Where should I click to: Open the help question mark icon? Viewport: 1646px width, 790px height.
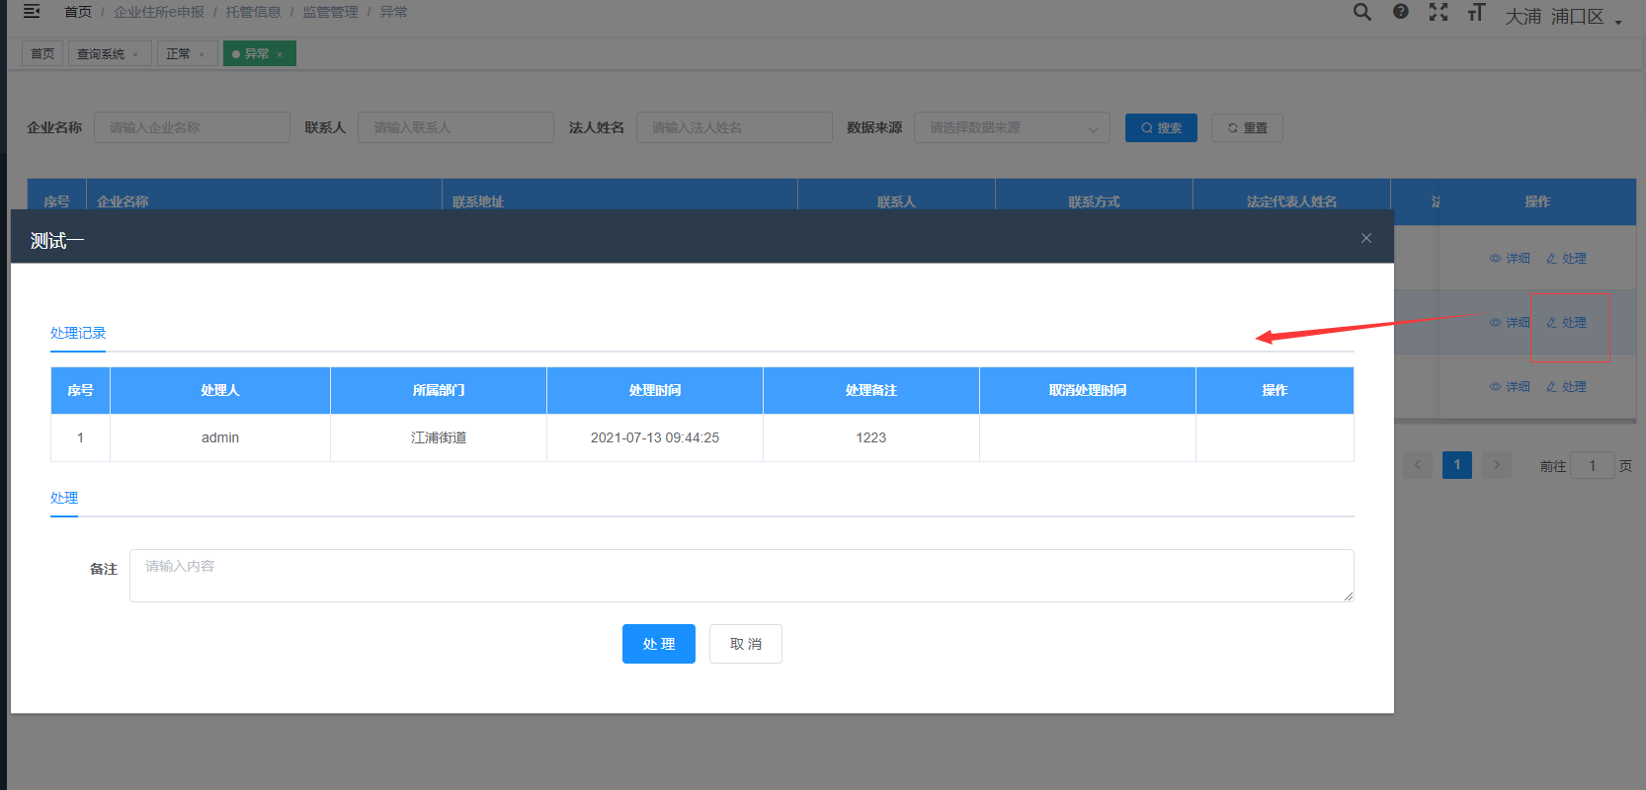click(x=1401, y=12)
